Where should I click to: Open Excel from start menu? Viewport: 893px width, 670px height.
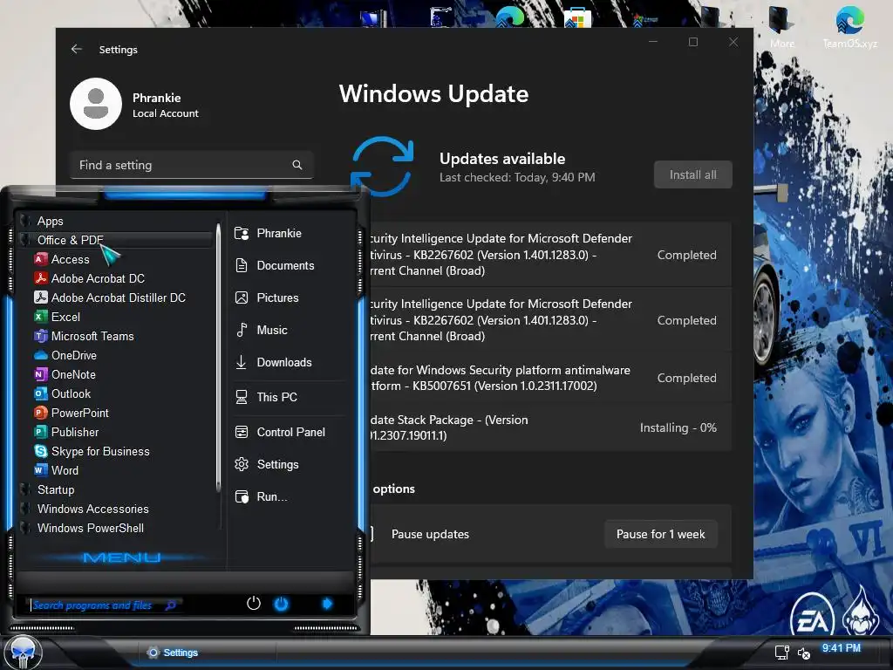(x=57, y=317)
